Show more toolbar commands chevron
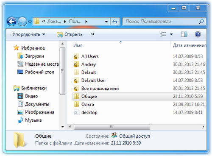The height and width of the screenshot is (156, 212). pos(93,34)
